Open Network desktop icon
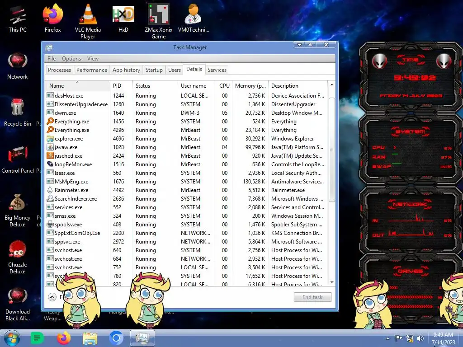 pos(18,66)
